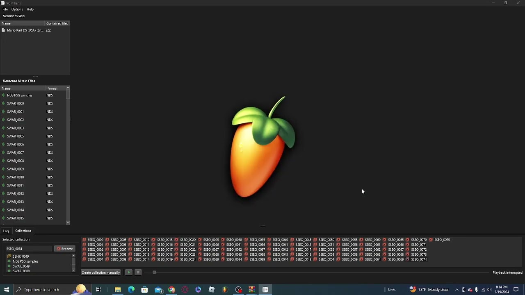This screenshot has width=525, height=295.
Task: Click the Contained files column header
Action: 57,23
